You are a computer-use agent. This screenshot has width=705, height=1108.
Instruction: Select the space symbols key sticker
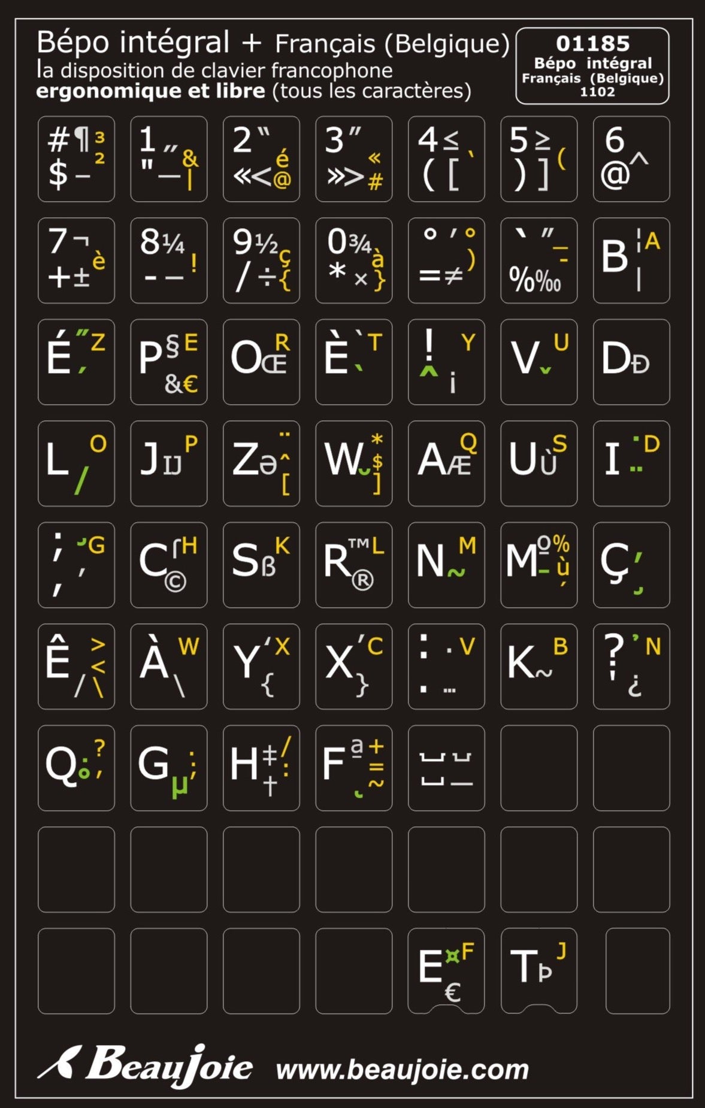[x=446, y=768]
